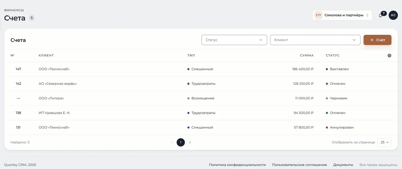Change rows per page from 25
Viewport: 402px width, 169px height.
(384, 142)
